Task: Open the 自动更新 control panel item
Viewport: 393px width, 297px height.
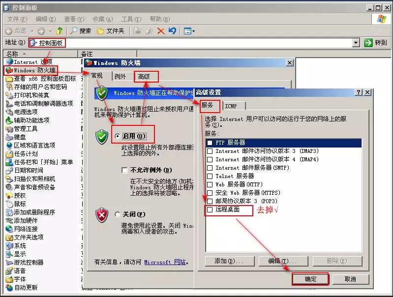Action: [26, 287]
